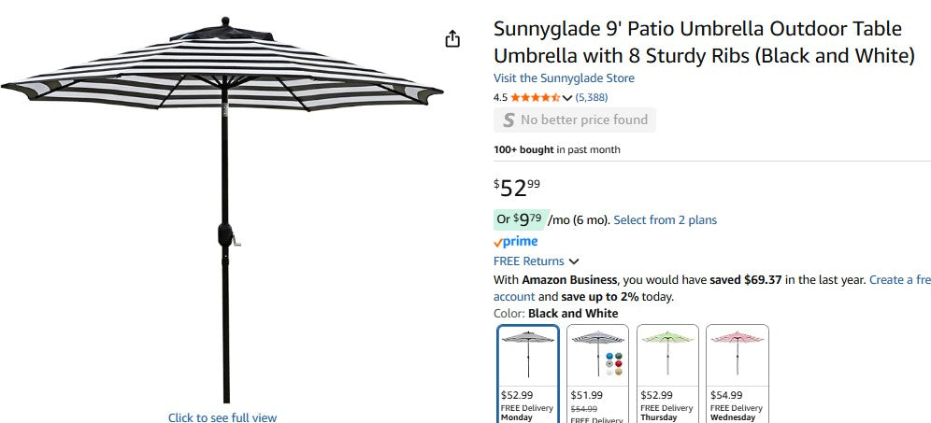
Task: Expand the rating breakdown chevron
Action: pos(567,98)
